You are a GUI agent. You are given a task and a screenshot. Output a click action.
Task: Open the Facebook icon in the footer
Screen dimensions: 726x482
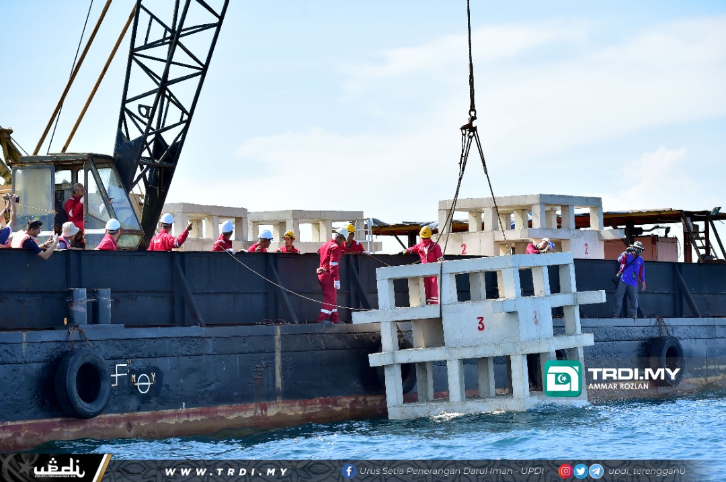(348, 471)
